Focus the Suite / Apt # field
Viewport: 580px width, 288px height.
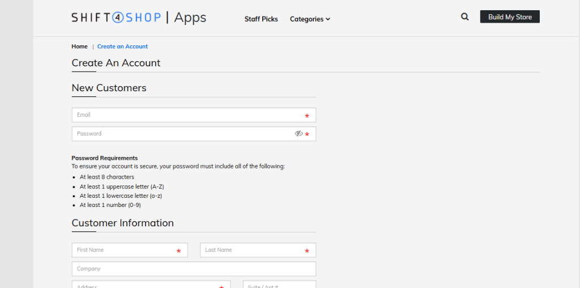point(279,285)
